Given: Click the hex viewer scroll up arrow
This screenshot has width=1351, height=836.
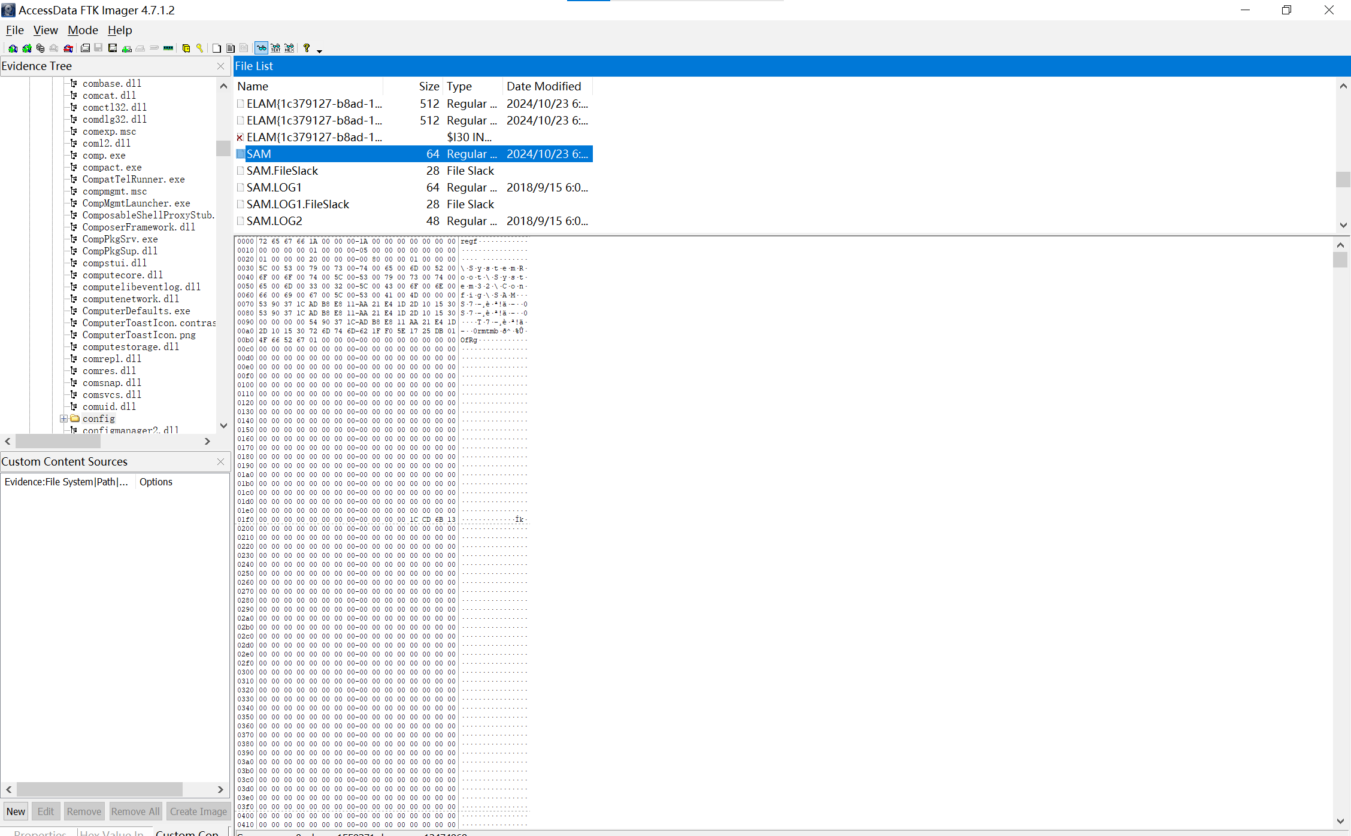Looking at the screenshot, I should [x=1340, y=245].
